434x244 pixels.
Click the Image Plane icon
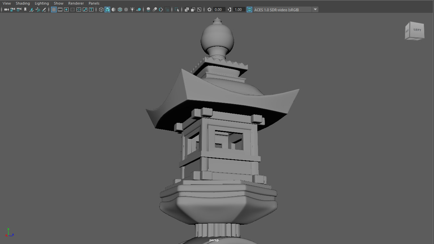pyautogui.click(x=32, y=10)
